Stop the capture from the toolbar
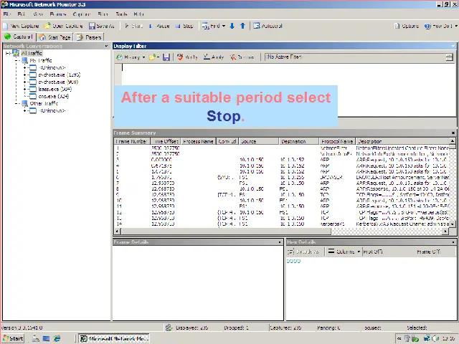This screenshot has width=459, height=344. [x=184, y=26]
